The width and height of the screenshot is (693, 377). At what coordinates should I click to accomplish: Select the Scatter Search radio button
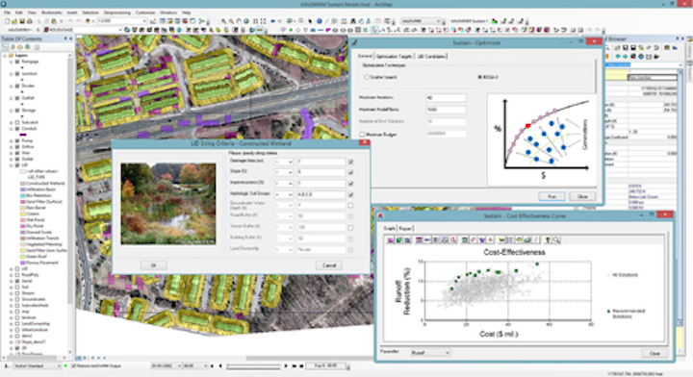click(367, 77)
